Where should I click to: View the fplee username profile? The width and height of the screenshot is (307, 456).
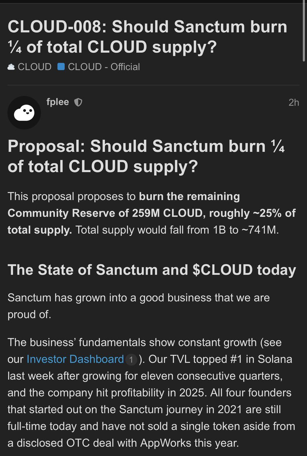pos(57,102)
